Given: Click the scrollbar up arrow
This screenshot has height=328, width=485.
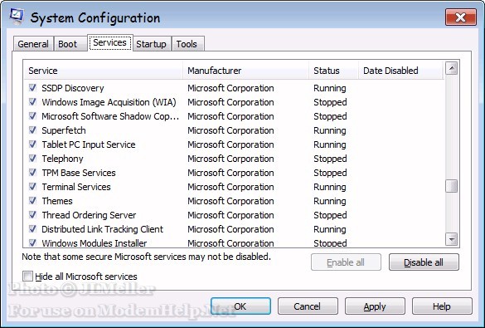Looking at the screenshot, I should tap(452, 68).
